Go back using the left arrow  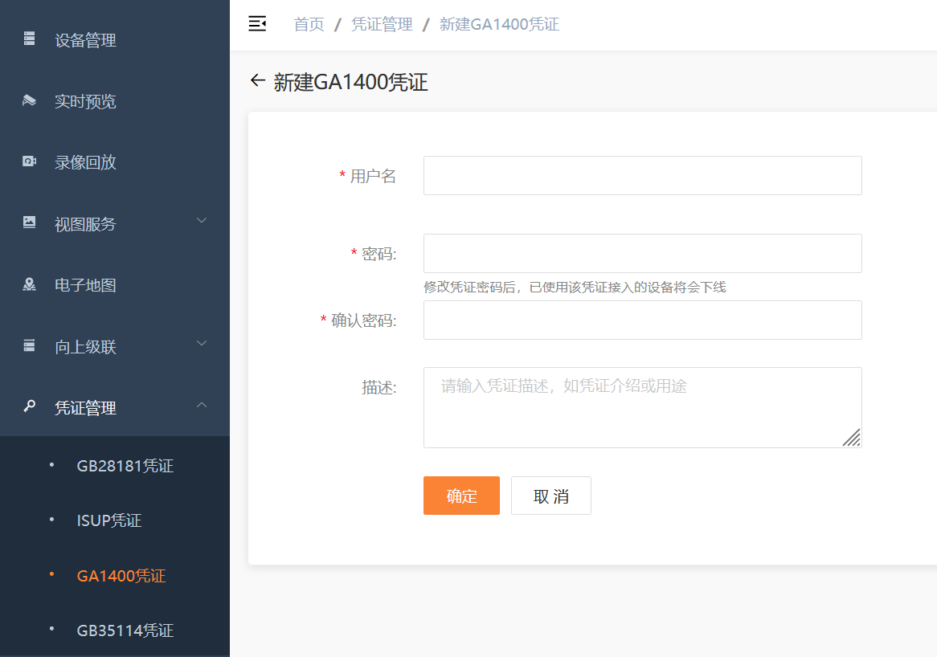coord(257,80)
